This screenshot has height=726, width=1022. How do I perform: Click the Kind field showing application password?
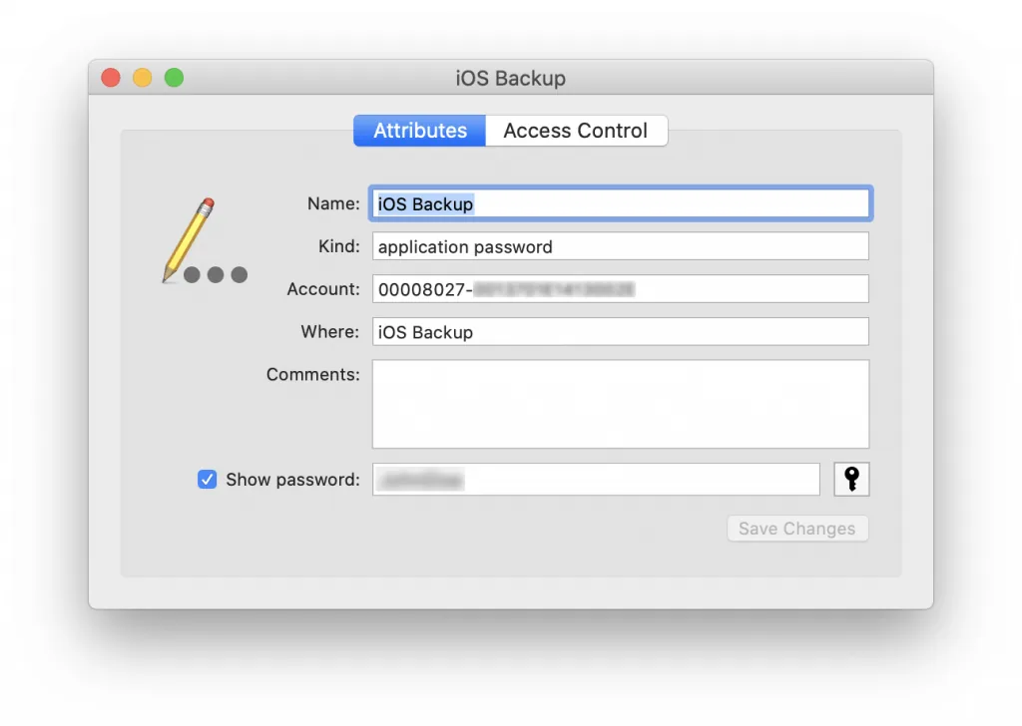tap(620, 246)
